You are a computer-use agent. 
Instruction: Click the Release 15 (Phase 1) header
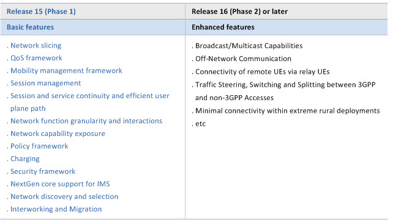pyautogui.click(x=41, y=12)
